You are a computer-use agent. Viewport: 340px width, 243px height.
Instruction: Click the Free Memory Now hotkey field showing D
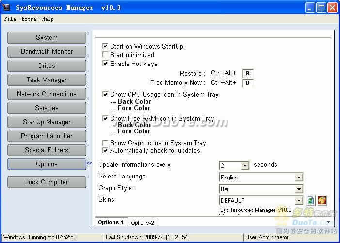tap(248, 83)
